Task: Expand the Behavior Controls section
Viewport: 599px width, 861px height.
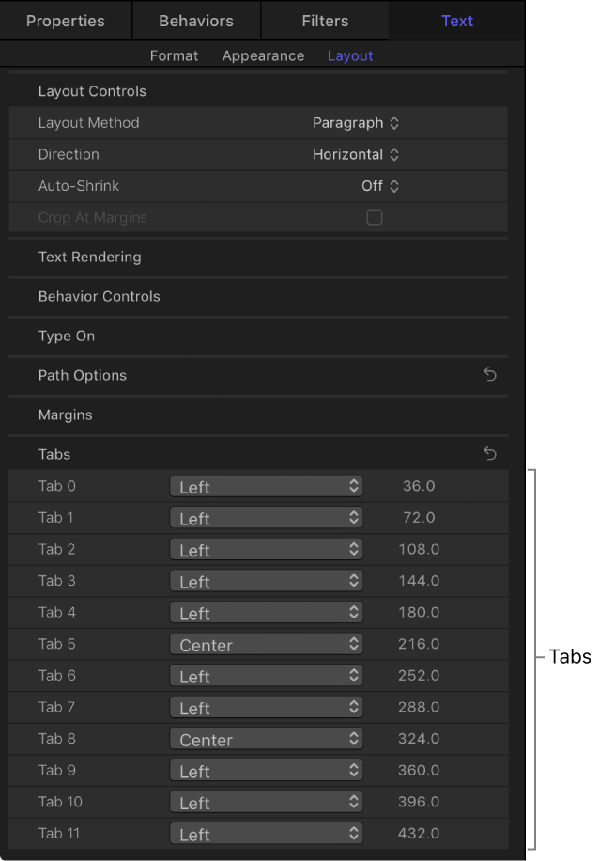Action: [98, 296]
